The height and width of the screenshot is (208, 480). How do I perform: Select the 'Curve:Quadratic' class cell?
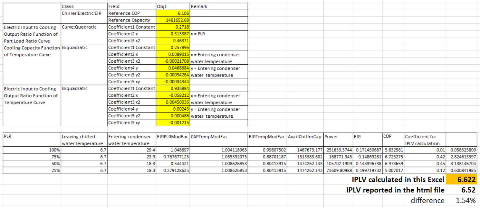[84, 27]
